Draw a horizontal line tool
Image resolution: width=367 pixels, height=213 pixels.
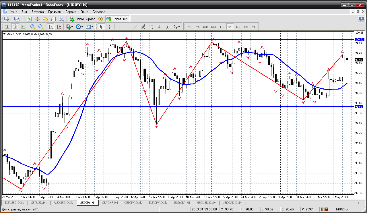point(127,27)
